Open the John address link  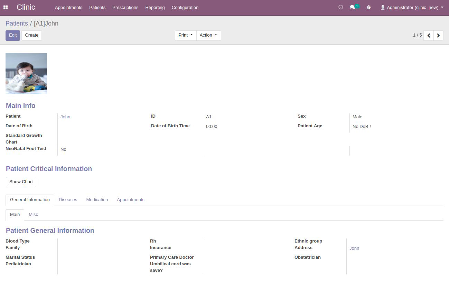point(354,248)
